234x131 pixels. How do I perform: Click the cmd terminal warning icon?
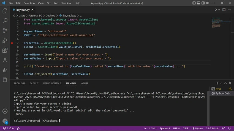coord(230,89)
